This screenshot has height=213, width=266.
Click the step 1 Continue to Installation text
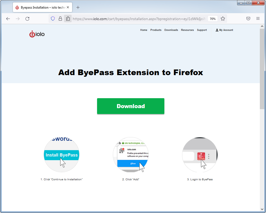pos(62,179)
